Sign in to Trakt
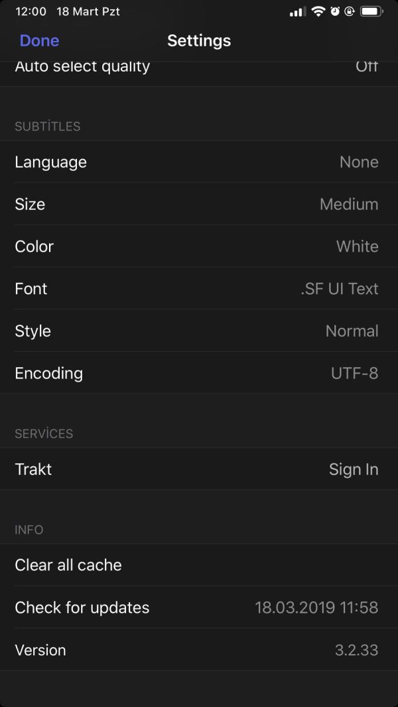398x707 pixels. (x=199, y=469)
